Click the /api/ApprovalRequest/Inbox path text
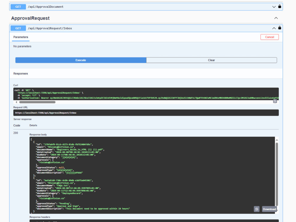The height and width of the screenshot is (222, 296). coord(50,28)
